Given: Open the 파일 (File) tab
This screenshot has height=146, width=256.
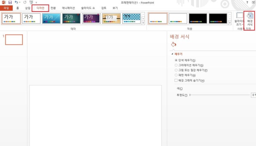Looking at the screenshot, I should (x=6, y=8).
